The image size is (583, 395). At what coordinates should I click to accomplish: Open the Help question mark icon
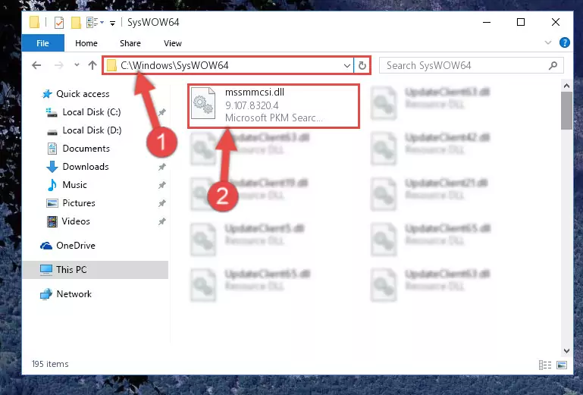(x=564, y=42)
